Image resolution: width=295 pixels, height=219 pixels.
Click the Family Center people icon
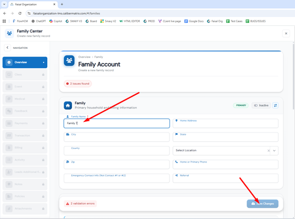9,34
